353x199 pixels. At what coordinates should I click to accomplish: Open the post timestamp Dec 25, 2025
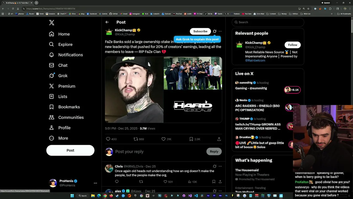point(121,129)
